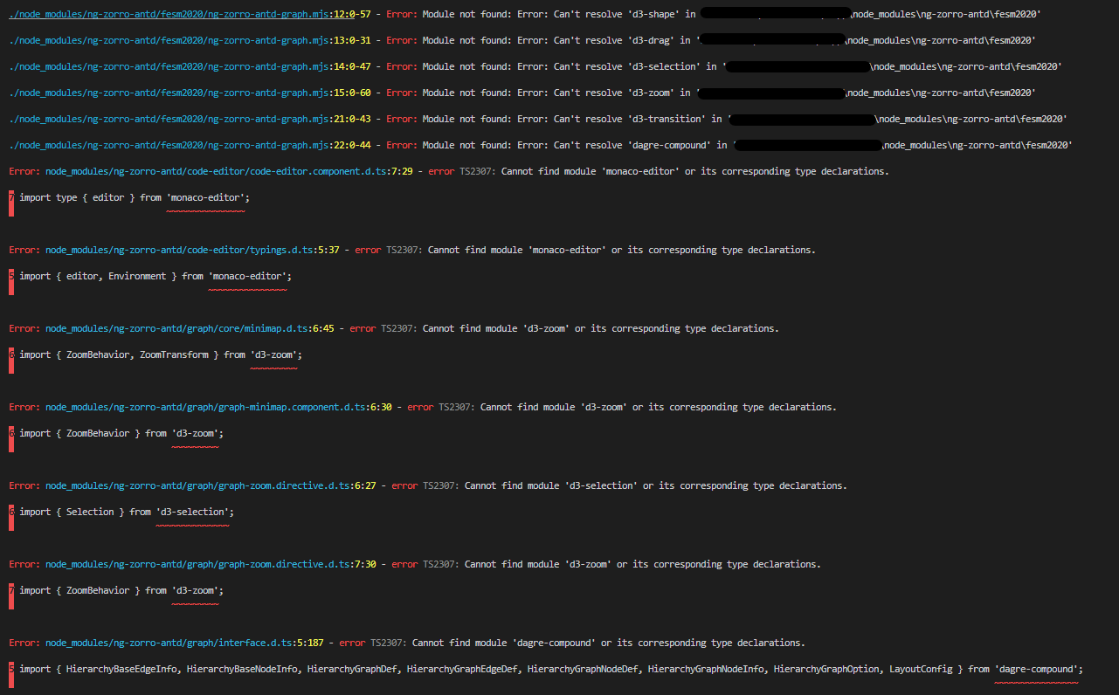The image size is (1119, 695).
Task: Click "Cannot find module 'd3-zoom'" on minimap.d.ts:6:45 line
Action: (495, 328)
